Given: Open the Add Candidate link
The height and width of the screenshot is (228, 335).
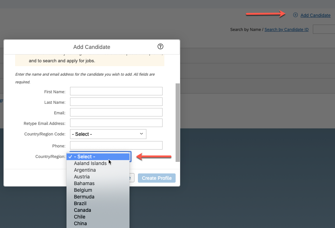Looking at the screenshot, I should (315, 15).
